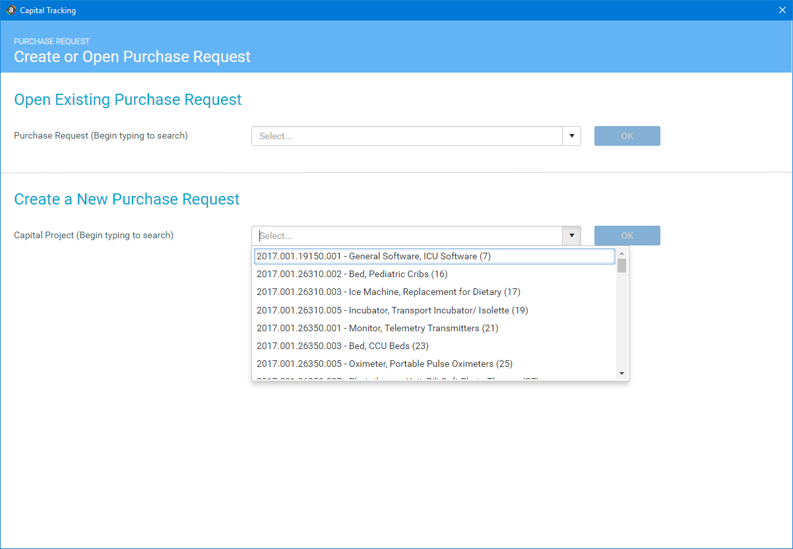The width and height of the screenshot is (793, 549).
Task: Select the Incubator, Transport Incubator/Isolette project
Action: click(392, 310)
